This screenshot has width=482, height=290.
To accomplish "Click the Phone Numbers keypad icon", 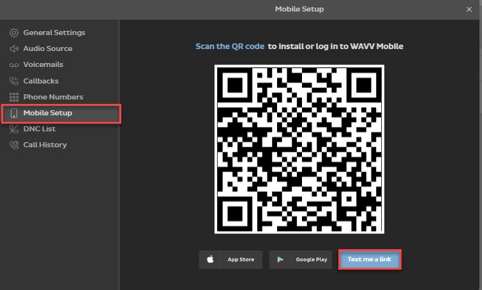I will [x=13, y=97].
